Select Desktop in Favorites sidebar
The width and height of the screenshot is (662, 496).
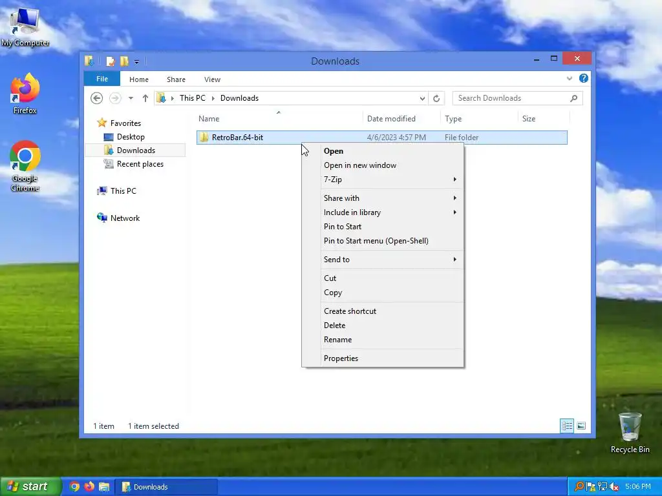(x=131, y=137)
